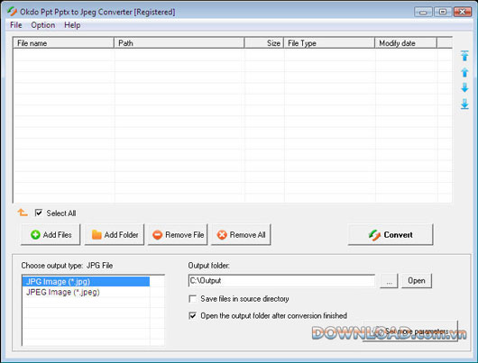Browse for output folder with ... button
The width and height of the screenshot is (478, 363).
(x=389, y=280)
